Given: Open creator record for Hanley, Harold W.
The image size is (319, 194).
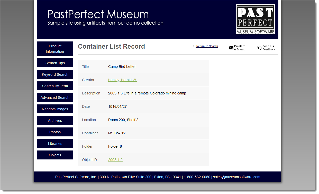Looking at the screenshot, I should click(122, 80).
